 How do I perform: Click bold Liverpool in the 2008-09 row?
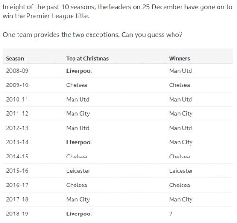pyautogui.click(x=79, y=71)
